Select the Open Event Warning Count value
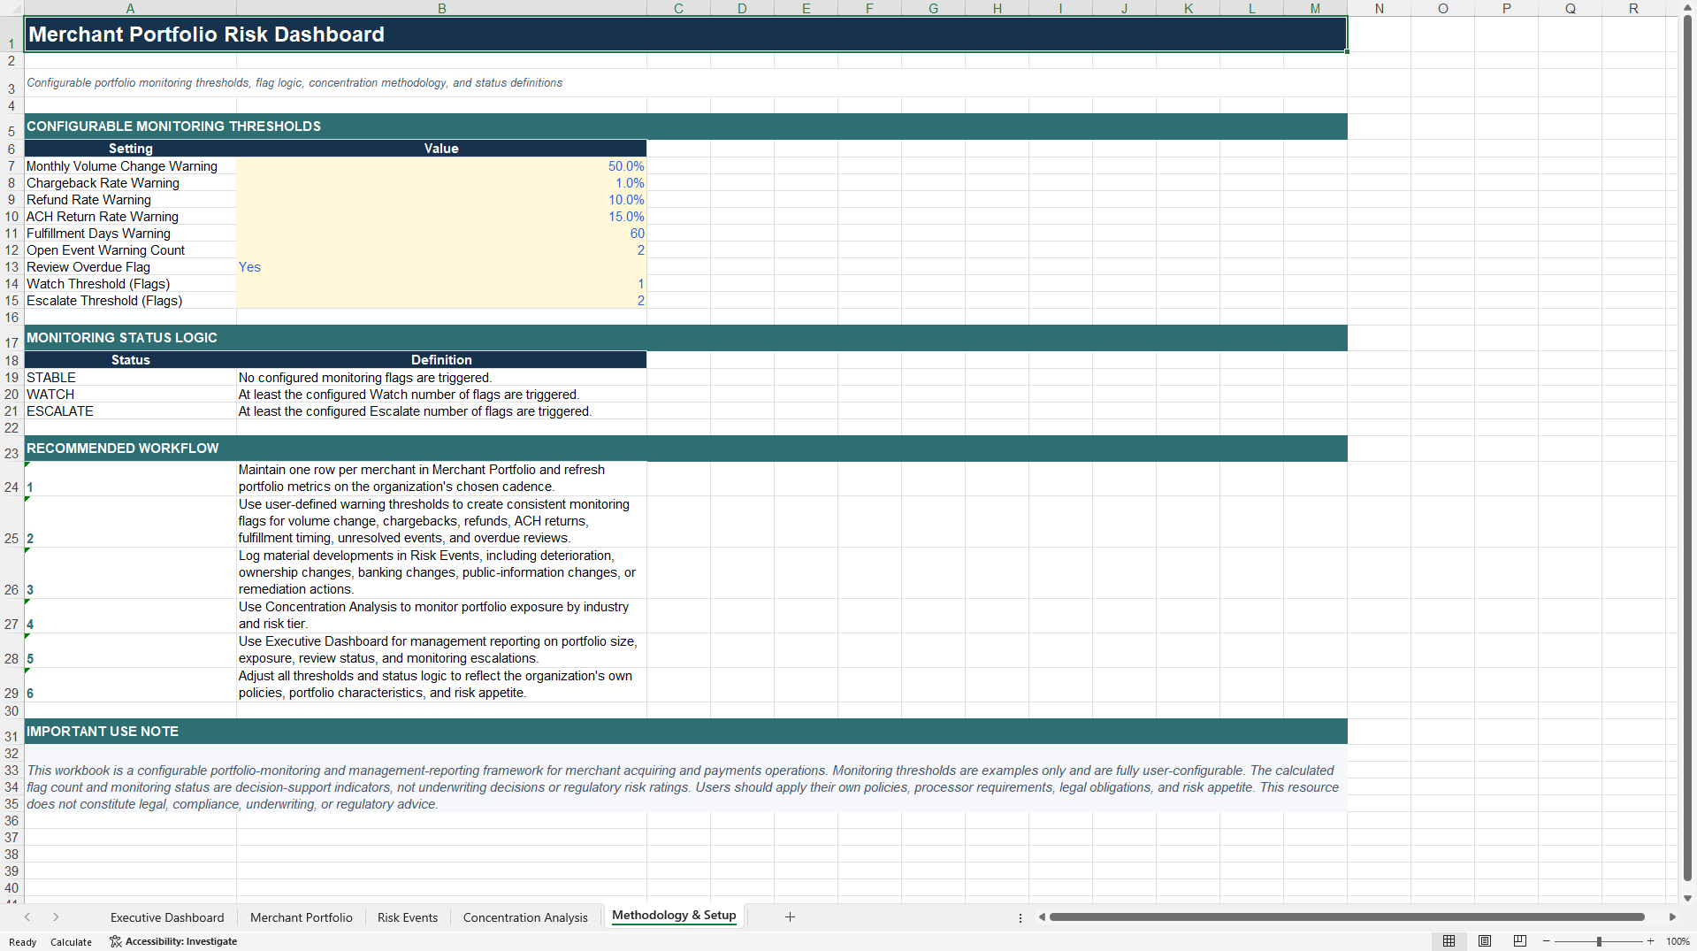 coord(441,250)
